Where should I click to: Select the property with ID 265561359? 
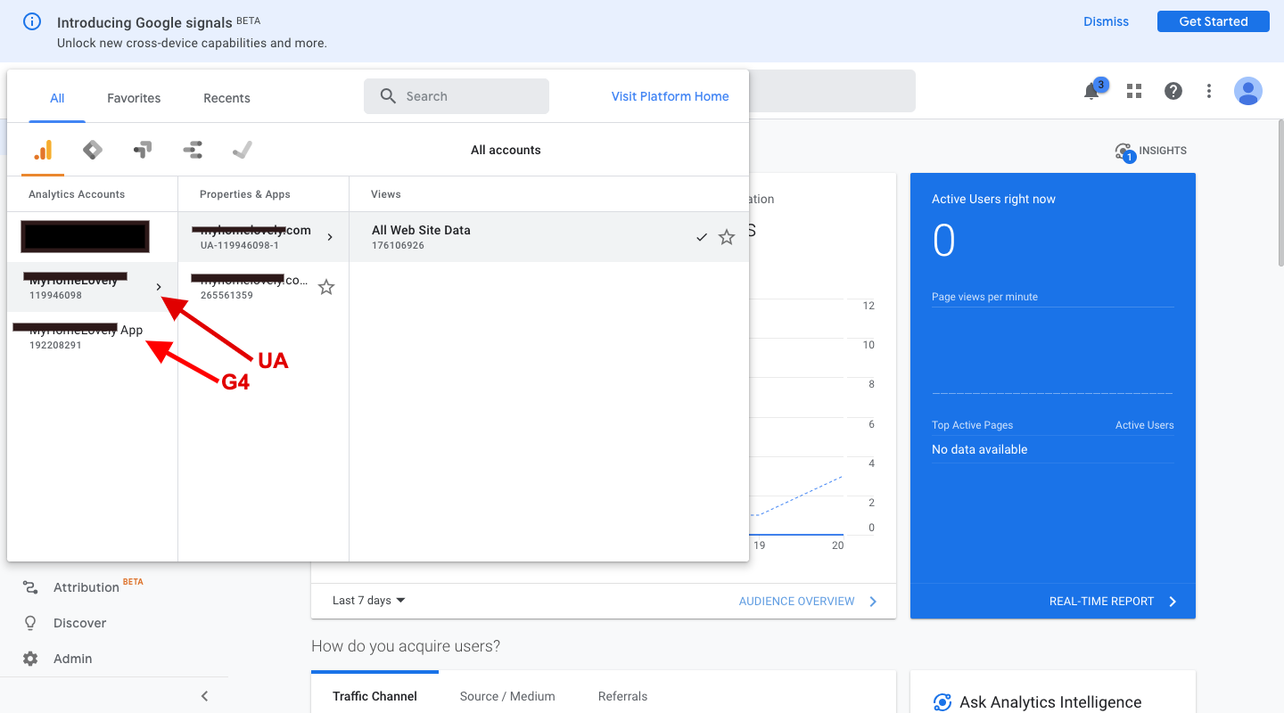point(264,287)
